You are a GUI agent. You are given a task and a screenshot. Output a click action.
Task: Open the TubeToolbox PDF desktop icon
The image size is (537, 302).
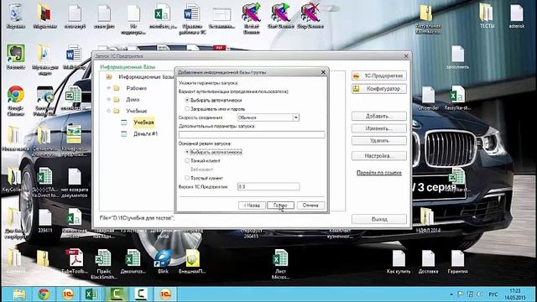[x=75, y=262]
